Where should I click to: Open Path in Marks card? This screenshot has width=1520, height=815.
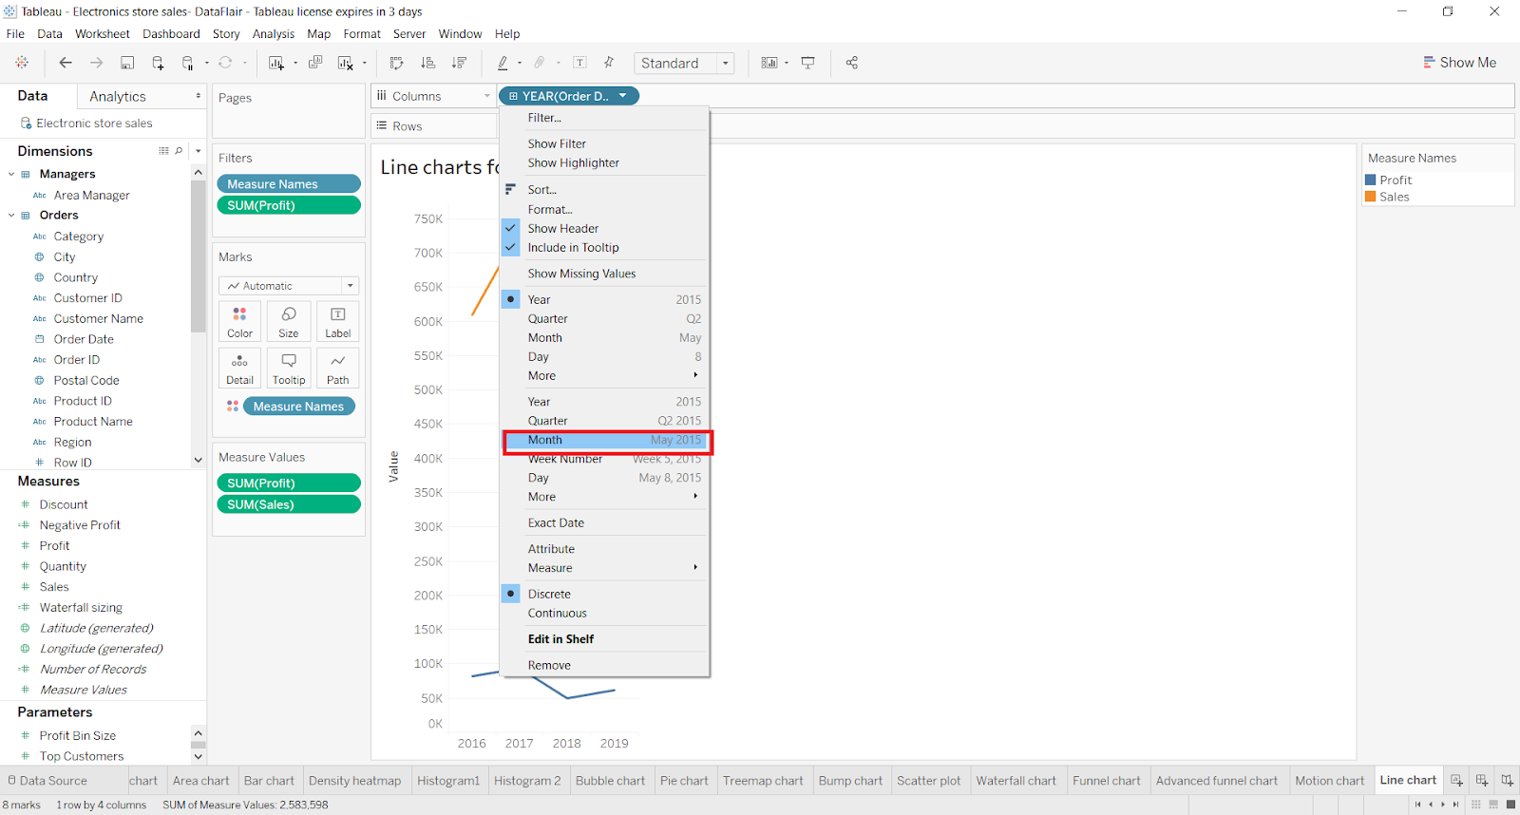tap(337, 369)
